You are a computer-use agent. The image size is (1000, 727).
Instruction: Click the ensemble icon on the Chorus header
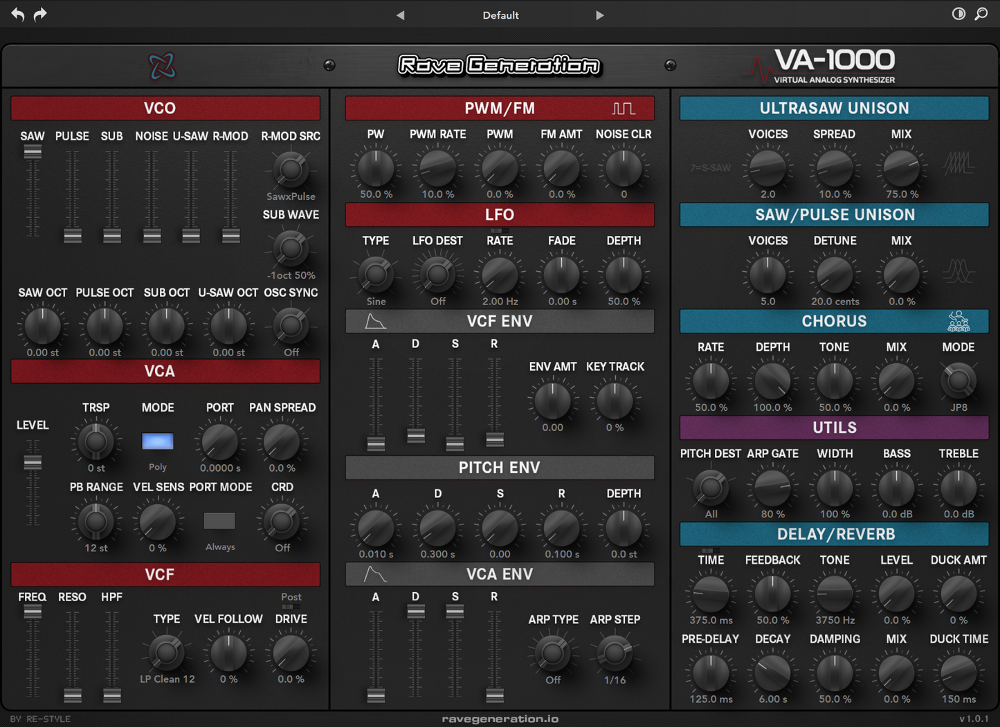pyautogui.click(x=958, y=320)
